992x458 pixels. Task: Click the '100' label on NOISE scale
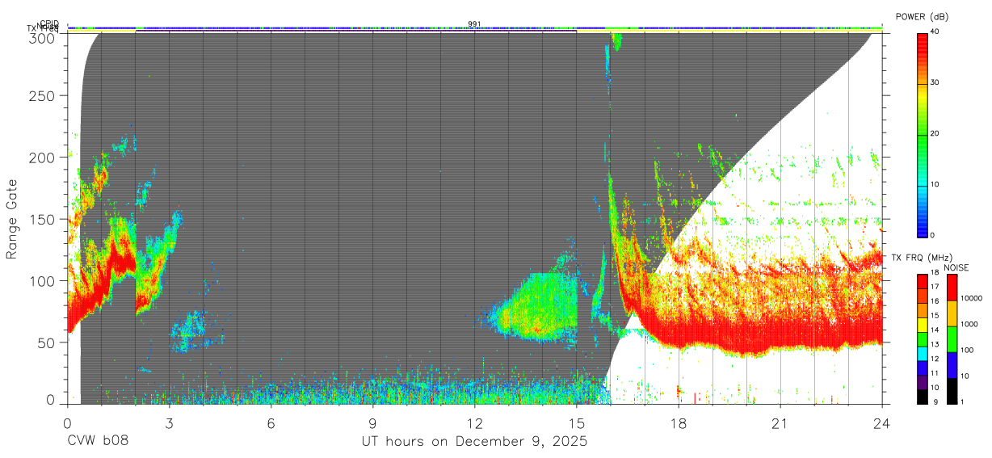click(967, 351)
